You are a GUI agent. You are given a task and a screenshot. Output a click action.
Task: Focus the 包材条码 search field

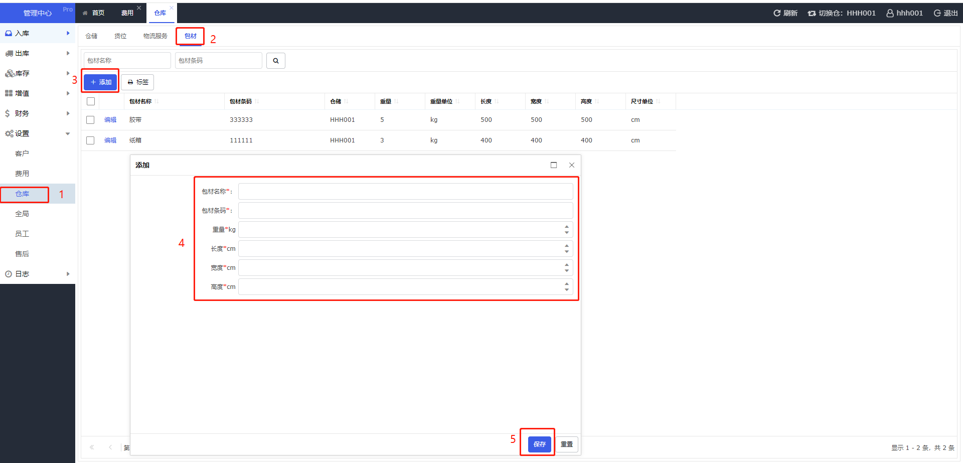point(219,61)
